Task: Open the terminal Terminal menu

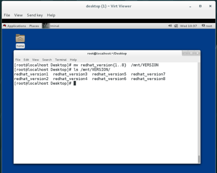Action: click(61, 60)
